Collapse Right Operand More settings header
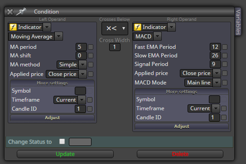246x164 pixels. click(x=182, y=92)
